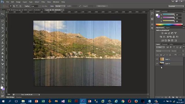Select the Hand tool

pos(3,78)
